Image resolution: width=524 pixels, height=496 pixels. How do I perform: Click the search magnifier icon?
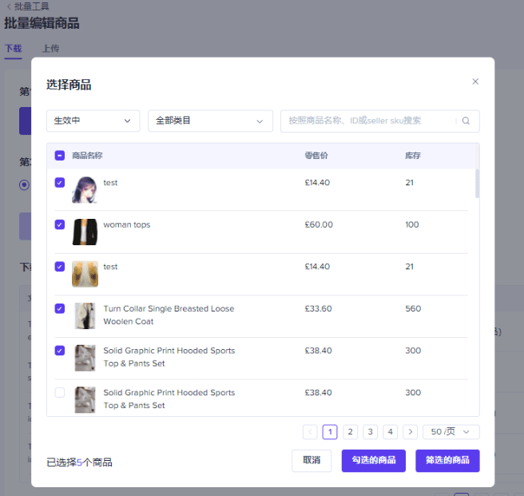[466, 121]
